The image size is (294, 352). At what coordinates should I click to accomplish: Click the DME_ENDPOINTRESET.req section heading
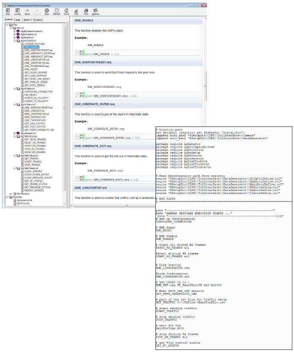pos(93,62)
